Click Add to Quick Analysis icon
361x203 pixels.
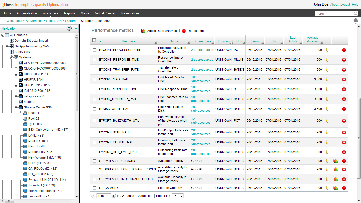143,31
